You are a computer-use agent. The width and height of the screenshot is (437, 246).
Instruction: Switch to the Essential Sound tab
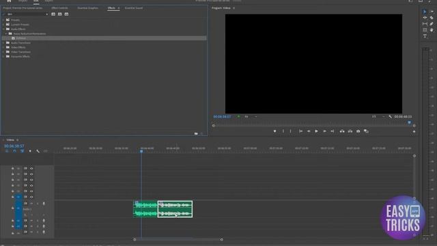coord(134,8)
